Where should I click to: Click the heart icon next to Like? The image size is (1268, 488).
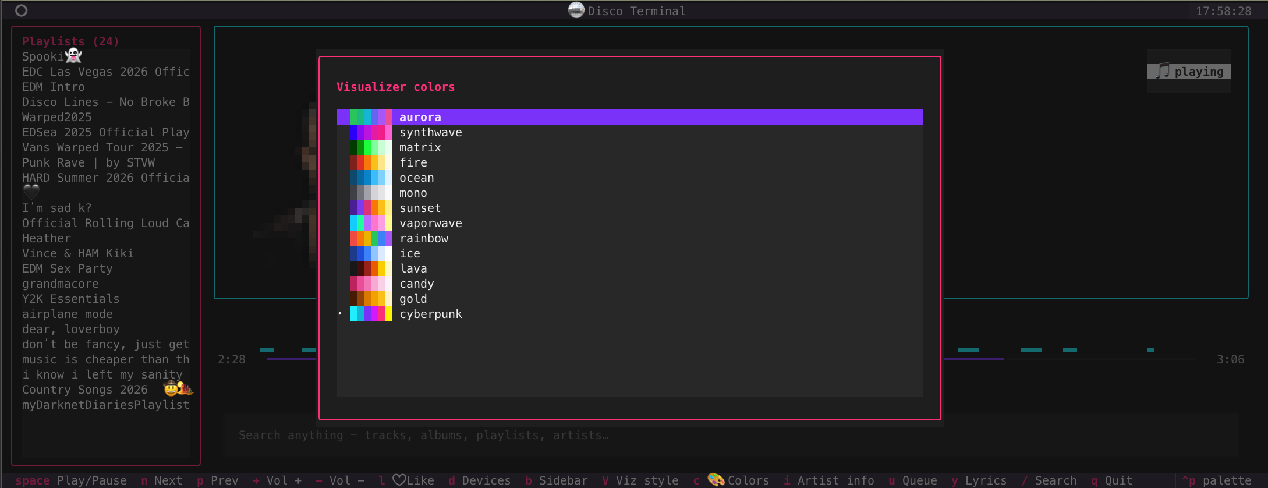399,480
